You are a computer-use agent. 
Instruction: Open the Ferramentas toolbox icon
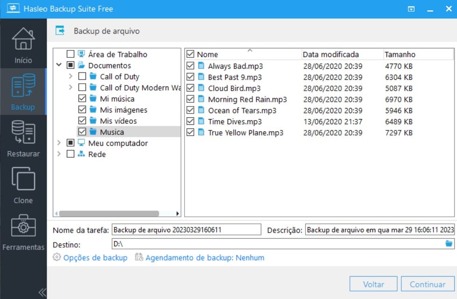pos(23,225)
